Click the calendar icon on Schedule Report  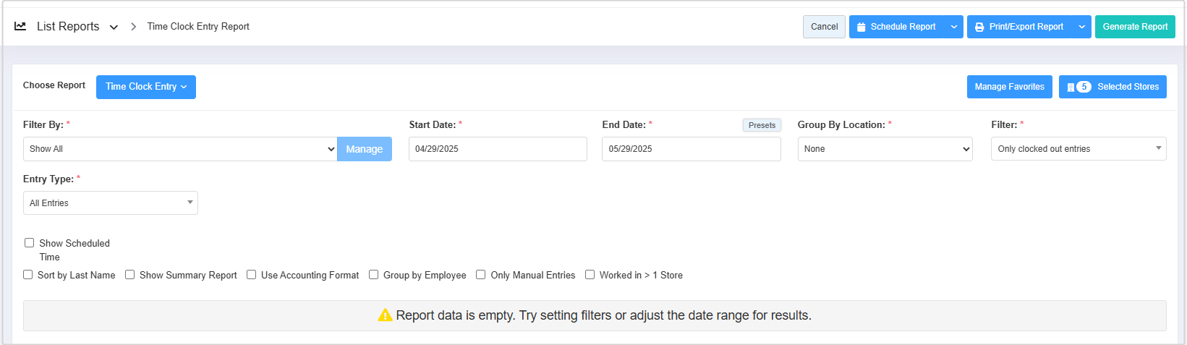coord(861,27)
